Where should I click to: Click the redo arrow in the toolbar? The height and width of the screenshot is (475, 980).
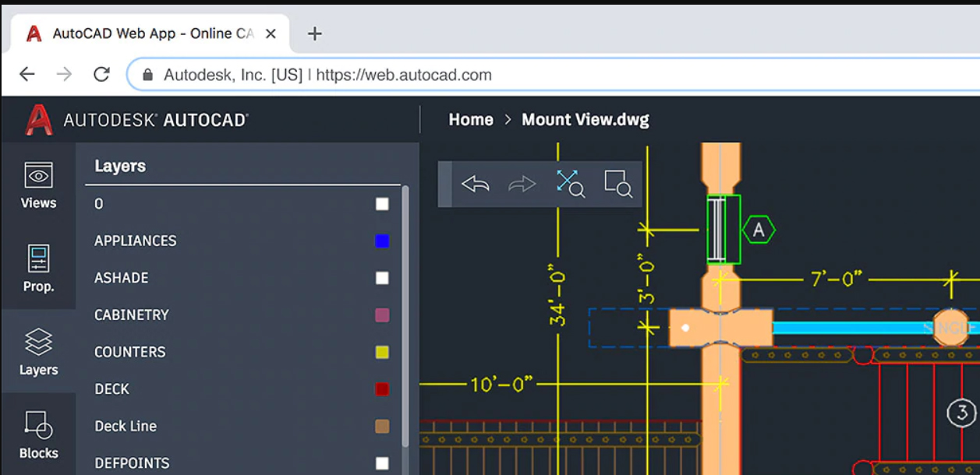[x=522, y=185]
